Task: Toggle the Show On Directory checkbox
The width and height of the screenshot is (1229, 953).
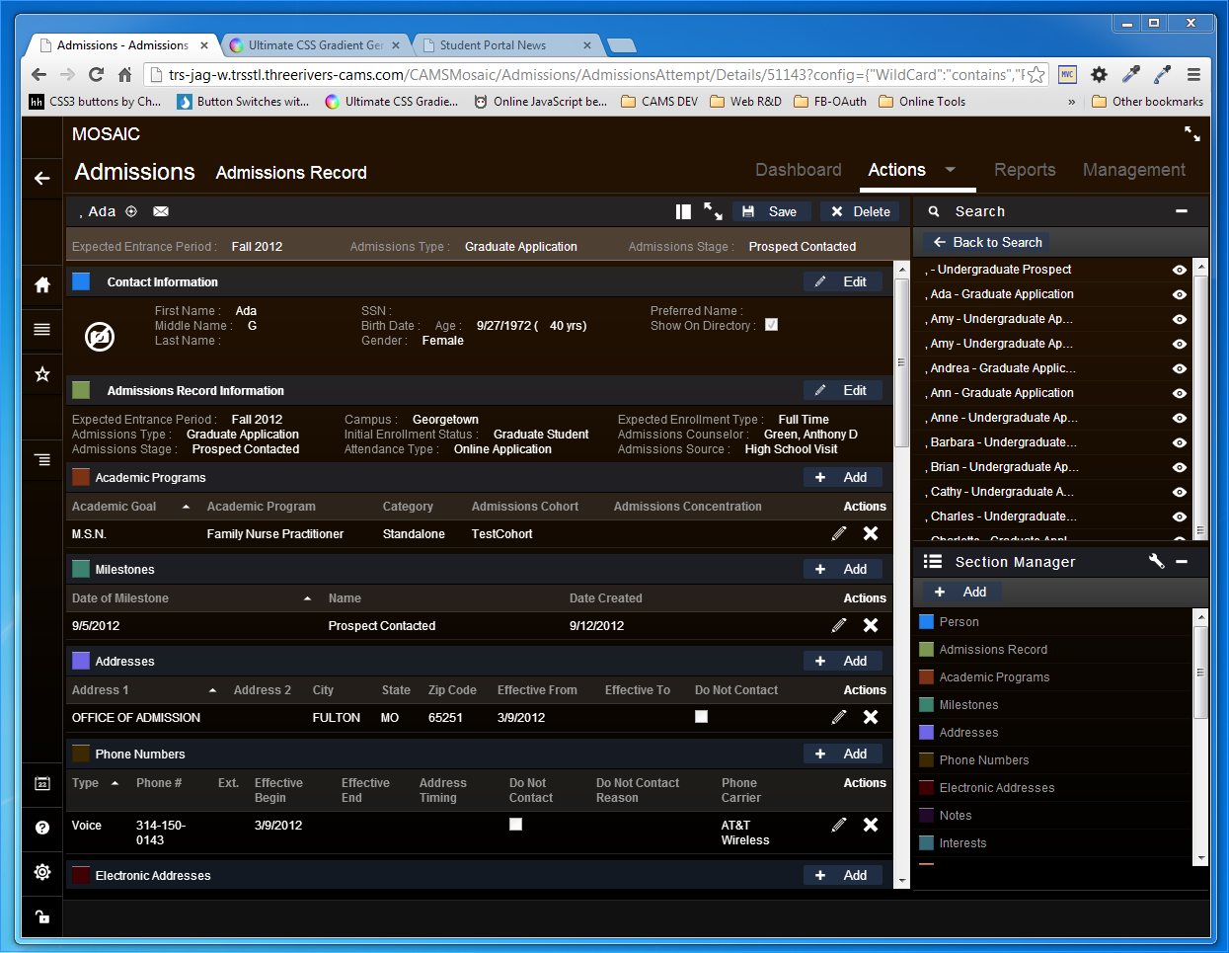Action: point(771,325)
